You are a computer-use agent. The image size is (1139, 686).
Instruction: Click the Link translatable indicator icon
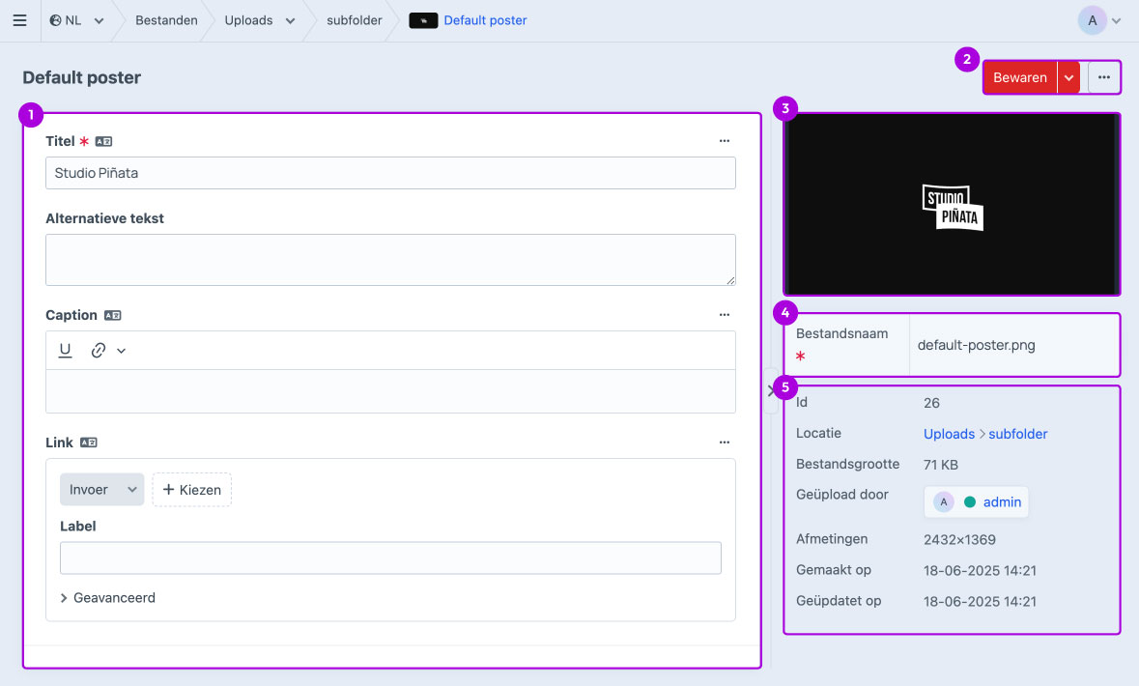click(x=89, y=443)
